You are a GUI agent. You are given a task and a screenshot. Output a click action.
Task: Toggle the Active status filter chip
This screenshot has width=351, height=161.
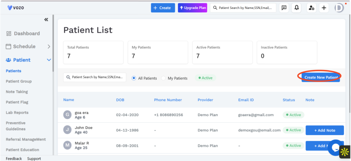click(205, 78)
